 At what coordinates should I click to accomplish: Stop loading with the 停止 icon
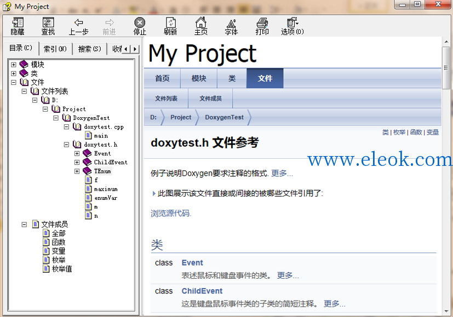140,22
